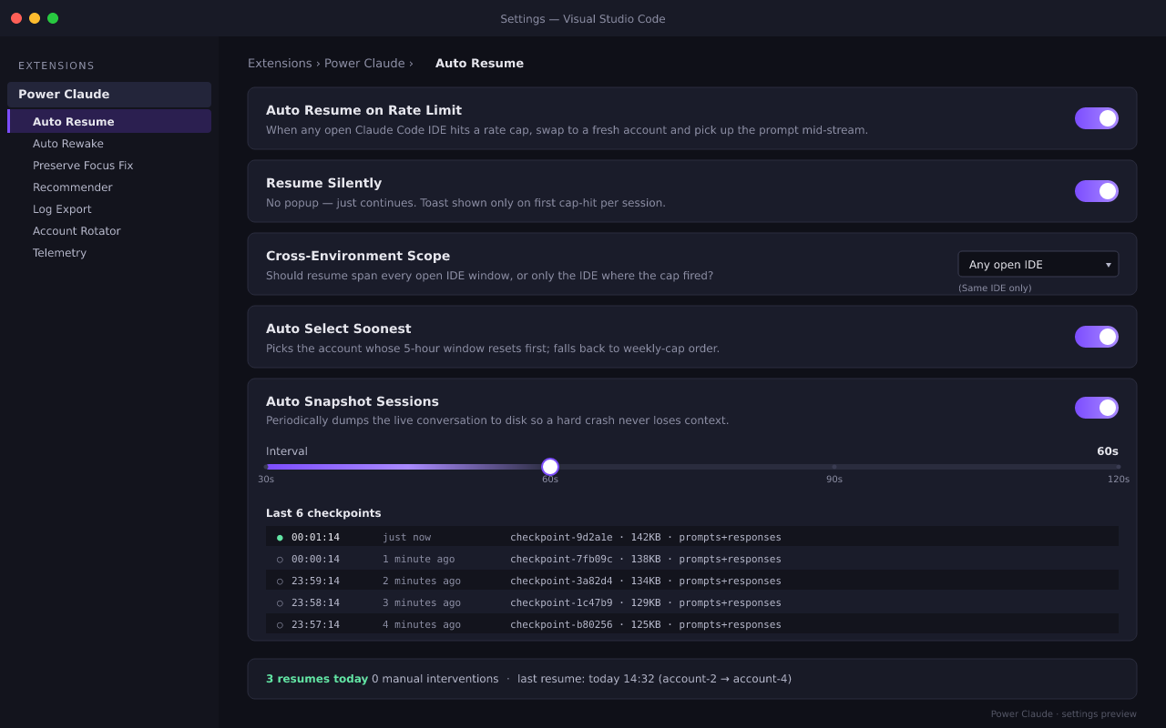Screen dimensions: 1166x728
Task: Click green dot of latest checkpoint
Action: 280,537
